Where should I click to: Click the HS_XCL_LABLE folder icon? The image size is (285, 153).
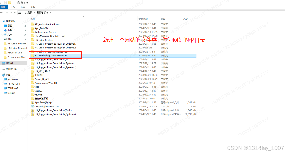pyautogui.click(x=32, y=71)
